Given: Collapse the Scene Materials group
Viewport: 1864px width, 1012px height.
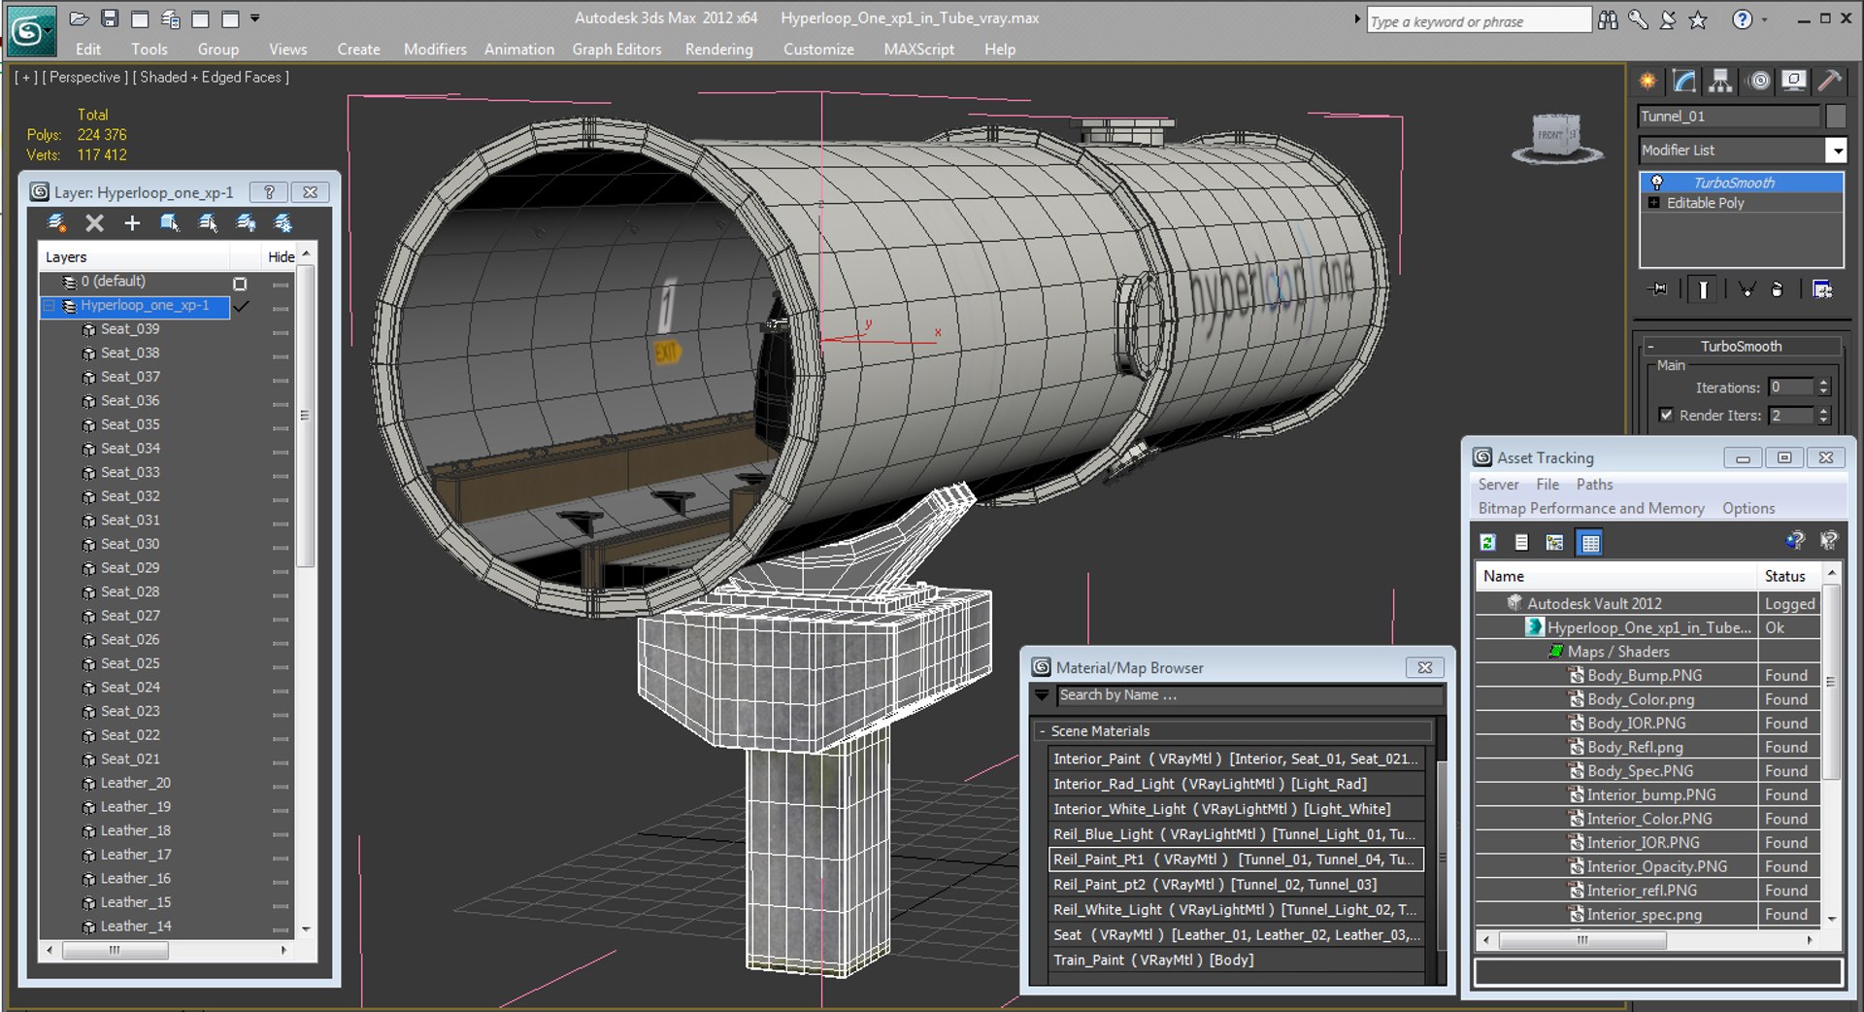Looking at the screenshot, I should tap(1042, 731).
